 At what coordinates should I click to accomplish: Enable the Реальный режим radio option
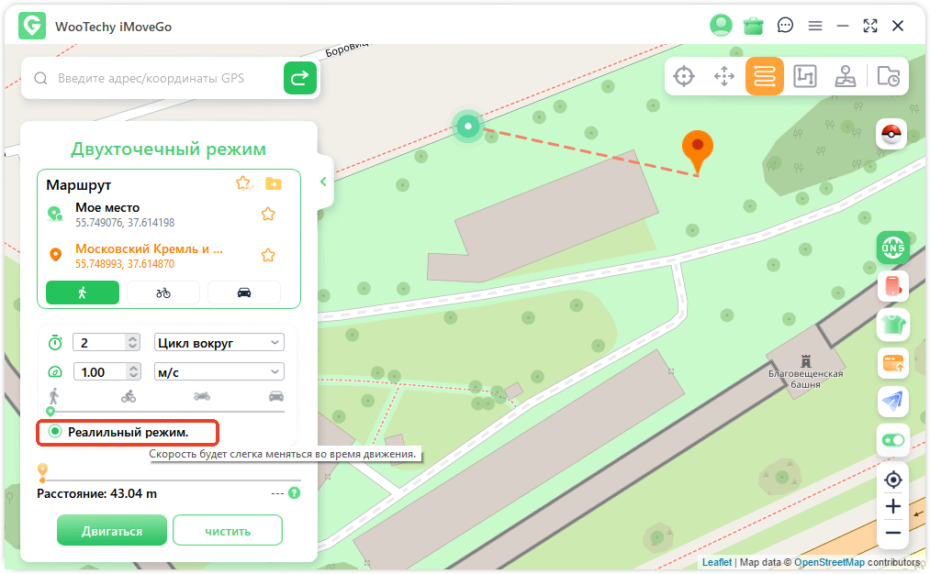tap(55, 431)
